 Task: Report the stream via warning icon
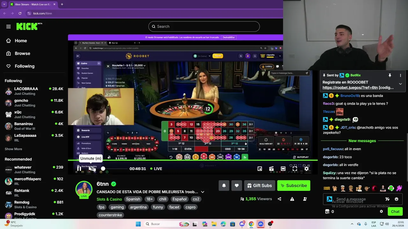(x=292, y=199)
